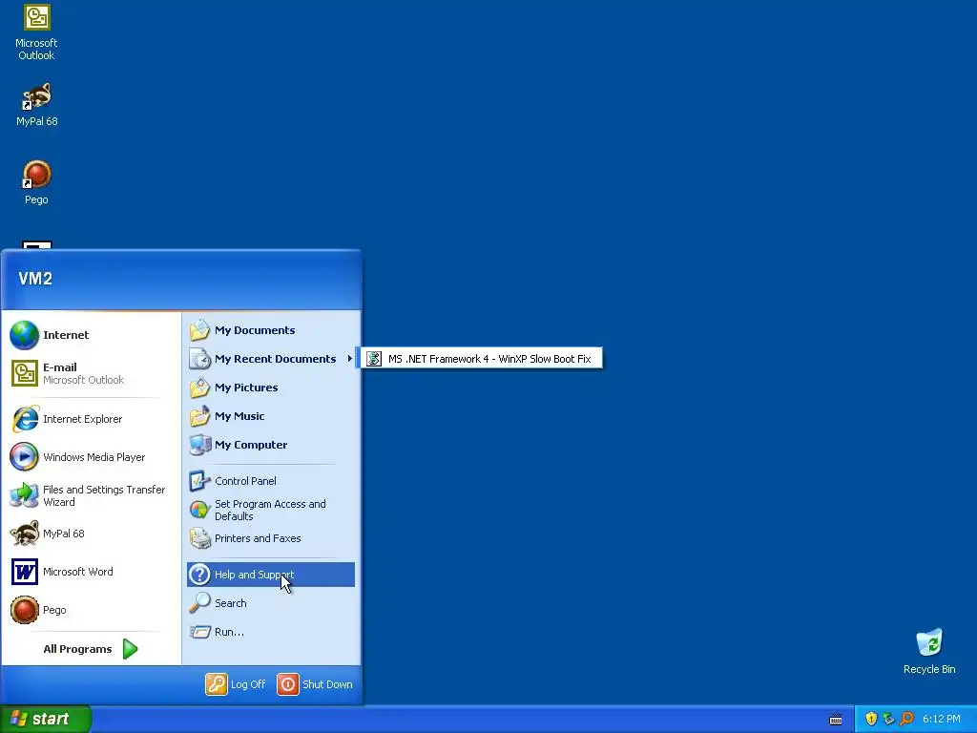Click the network connection tray icon
This screenshot has height=733, width=977.
click(x=888, y=719)
